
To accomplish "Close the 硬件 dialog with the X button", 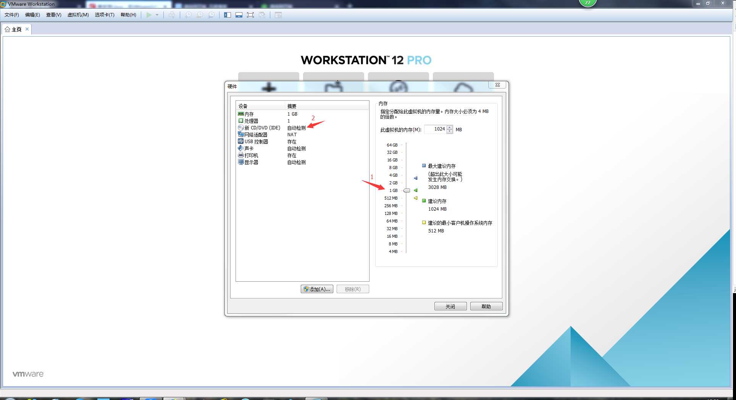I will click(497, 85).
